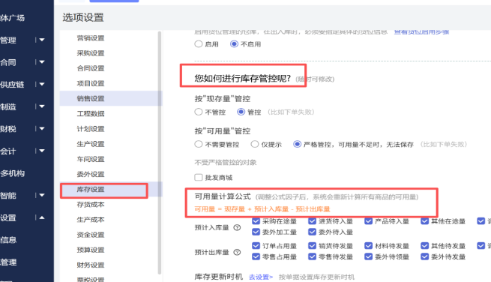Open help icon beside 预计入库量
This screenshot has height=282, width=491.
(237, 228)
